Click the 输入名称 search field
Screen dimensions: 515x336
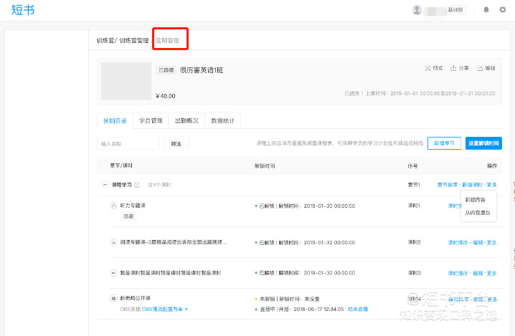(x=128, y=143)
